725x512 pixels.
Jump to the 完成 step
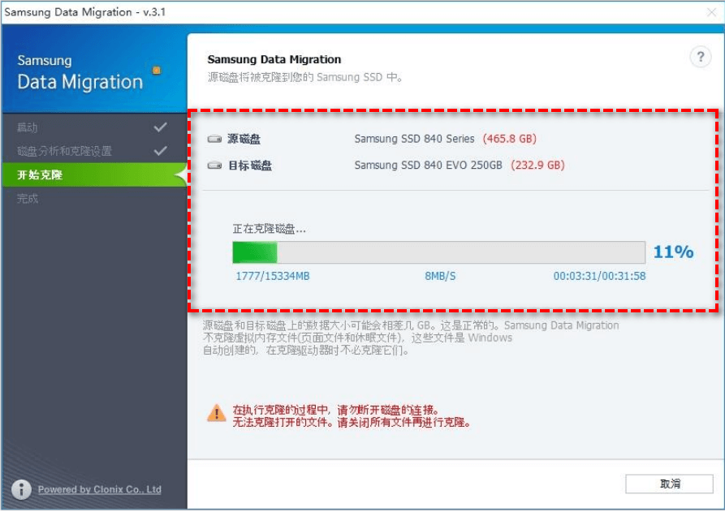tap(28, 198)
